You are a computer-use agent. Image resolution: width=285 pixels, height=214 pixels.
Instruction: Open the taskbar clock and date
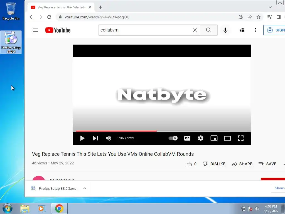271,209
